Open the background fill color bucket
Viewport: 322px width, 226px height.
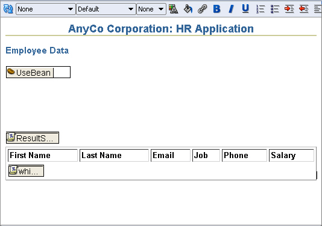point(188,9)
